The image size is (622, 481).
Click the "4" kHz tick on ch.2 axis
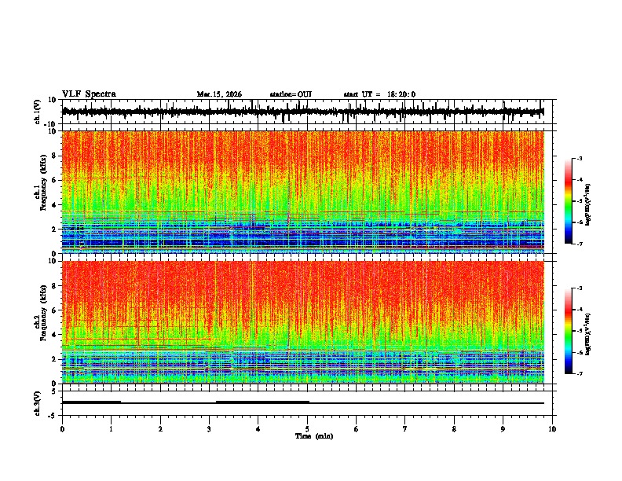pos(54,335)
